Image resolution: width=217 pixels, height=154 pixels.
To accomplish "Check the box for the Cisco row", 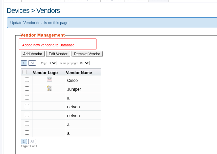I will click(27, 80).
